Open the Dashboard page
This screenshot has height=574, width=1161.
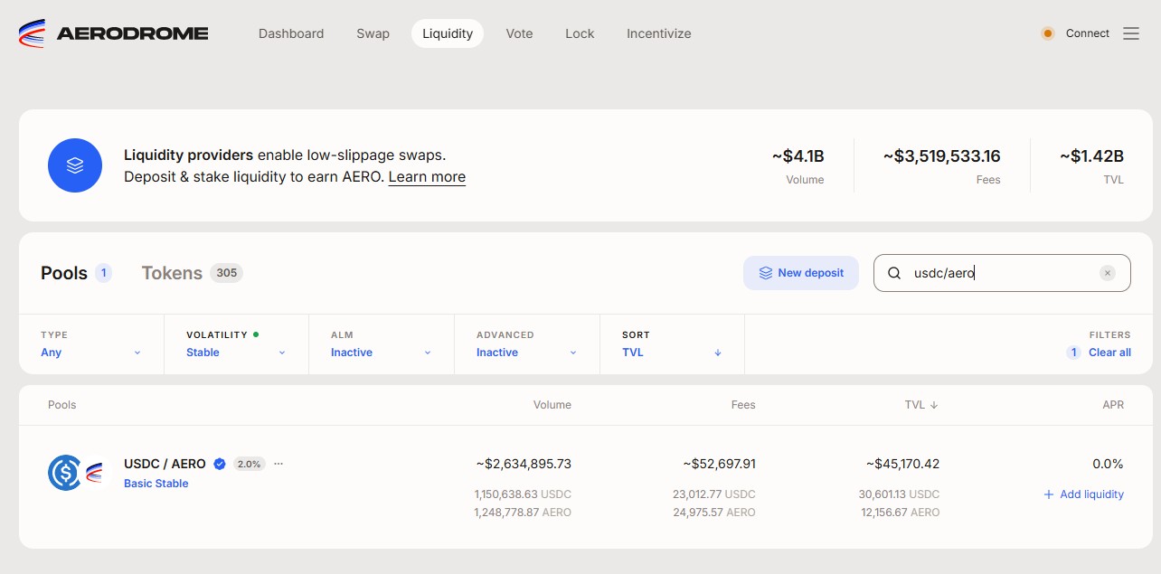pyautogui.click(x=291, y=33)
